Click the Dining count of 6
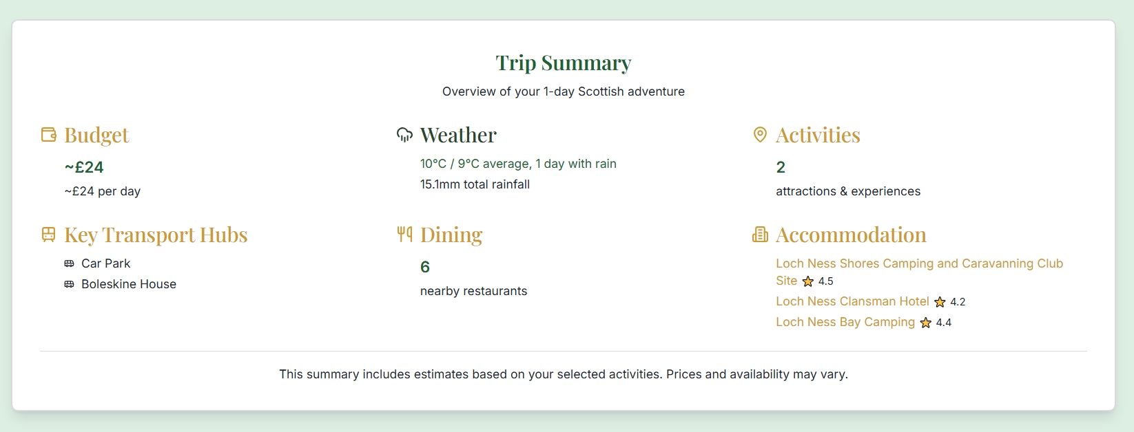The height and width of the screenshot is (432, 1134). (x=425, y=267)
